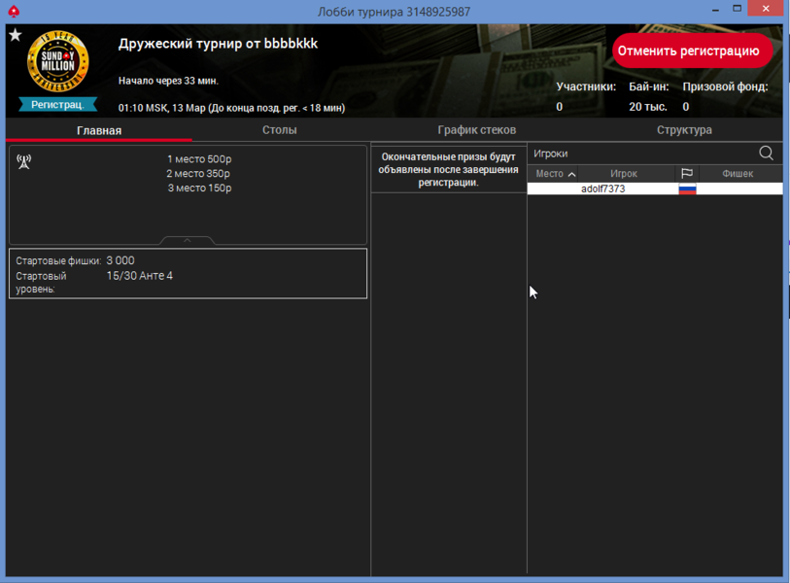
Task: Click the Sunday Million anniversary logo
Action: (58, 64)
